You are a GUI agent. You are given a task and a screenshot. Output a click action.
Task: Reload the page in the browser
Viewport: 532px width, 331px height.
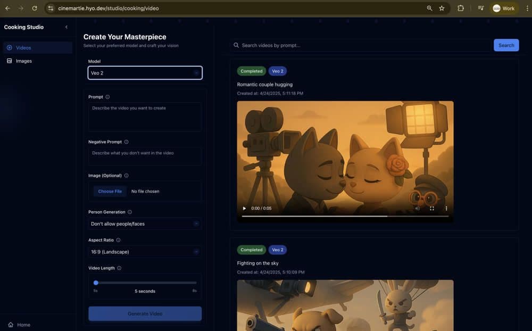[x=35, y=9]
